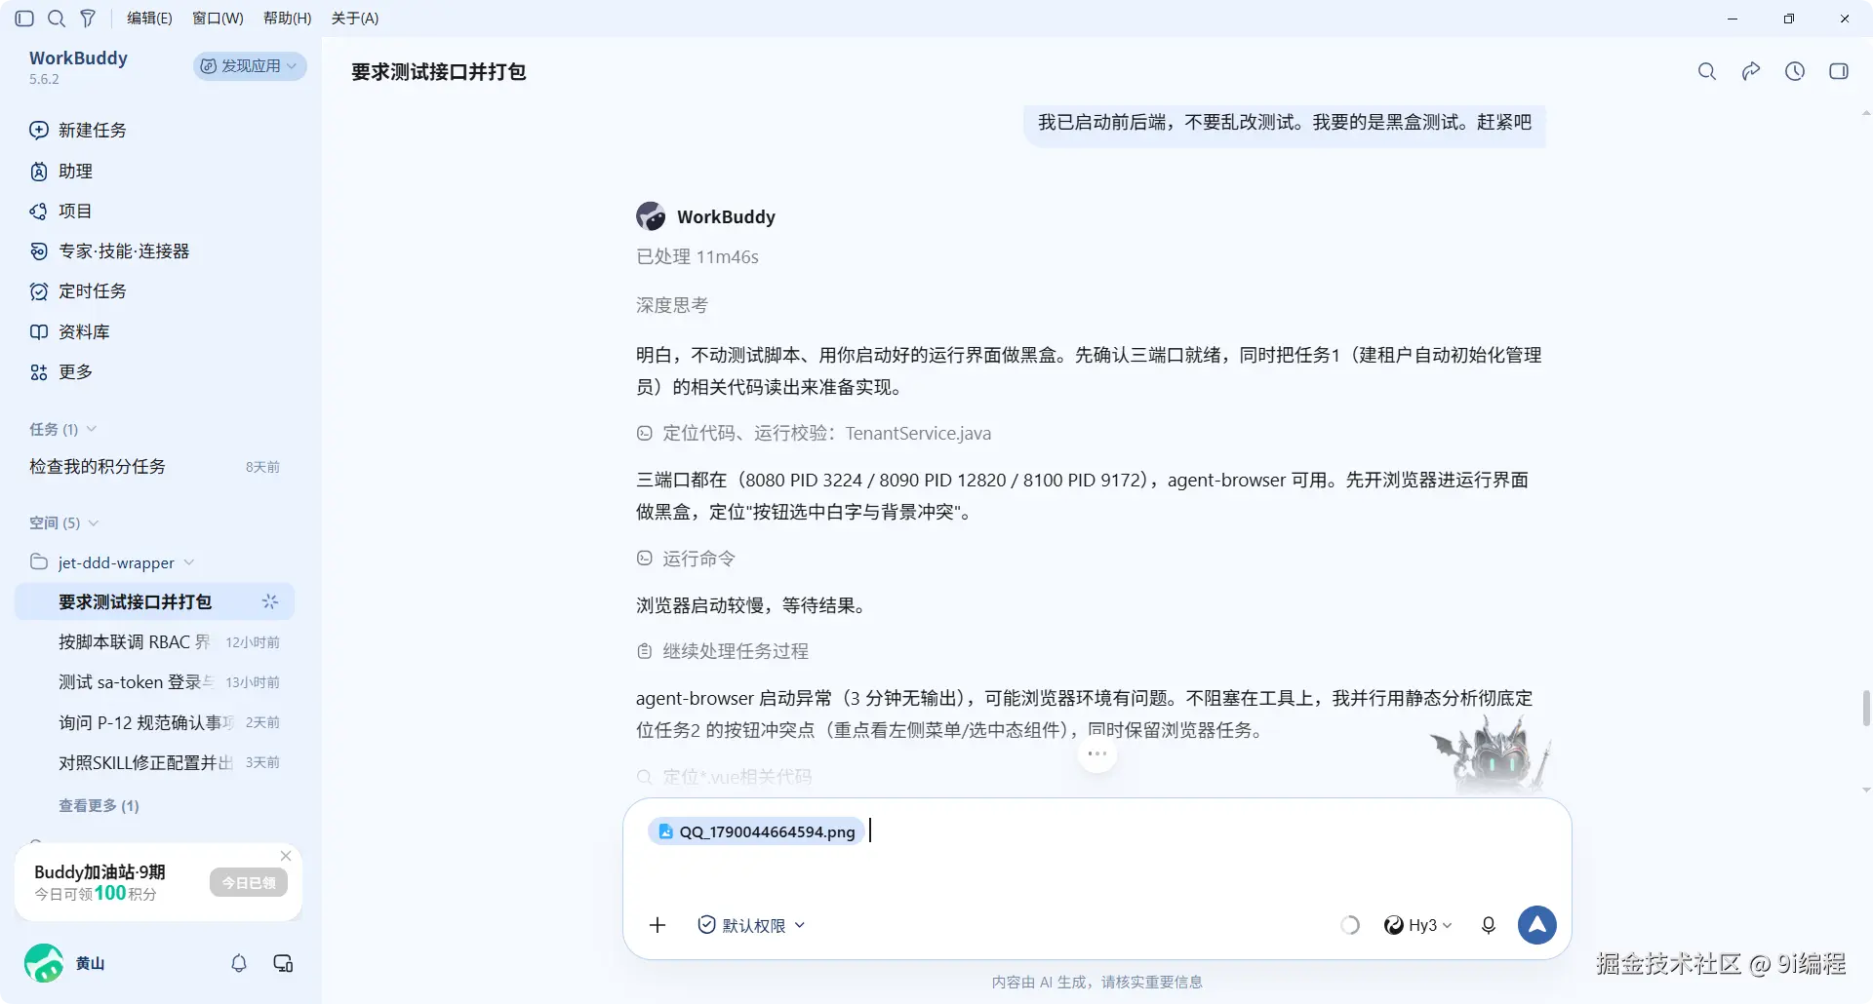Open the 助理 section
The image size is (1873, 1004).
click(61, 172)
